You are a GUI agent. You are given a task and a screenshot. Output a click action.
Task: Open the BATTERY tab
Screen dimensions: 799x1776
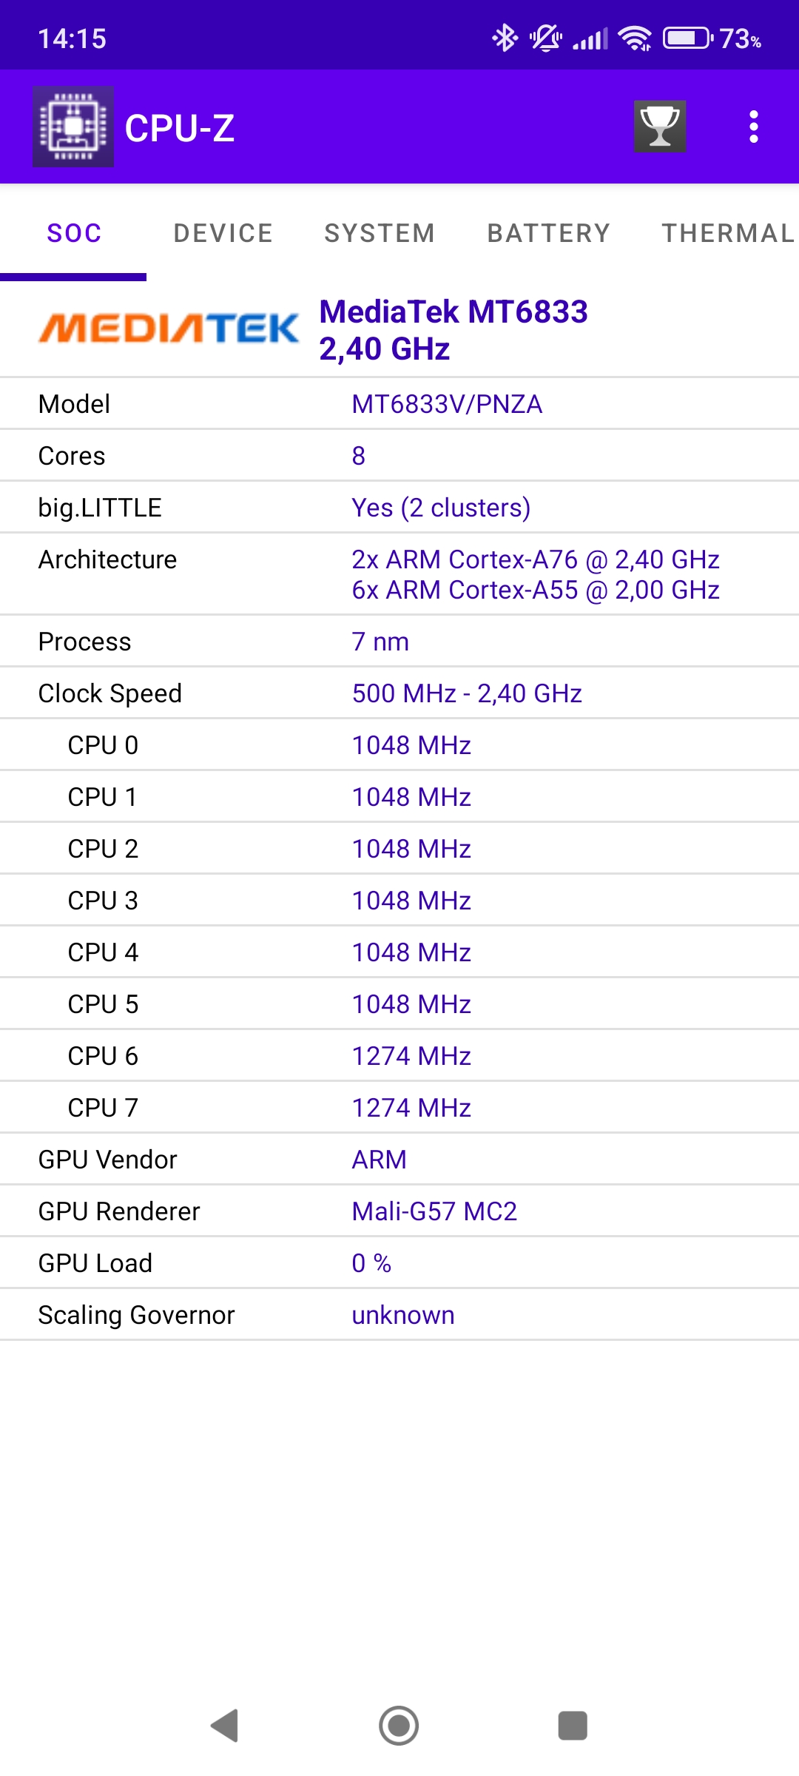548,233
